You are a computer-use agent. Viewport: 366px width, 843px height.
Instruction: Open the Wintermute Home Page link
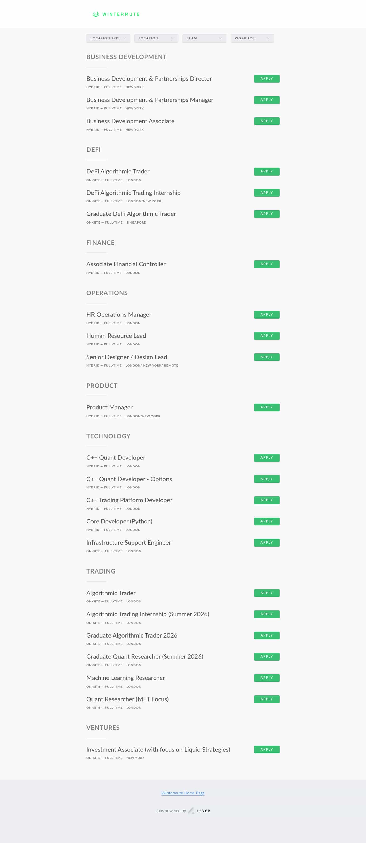point(183,793)
